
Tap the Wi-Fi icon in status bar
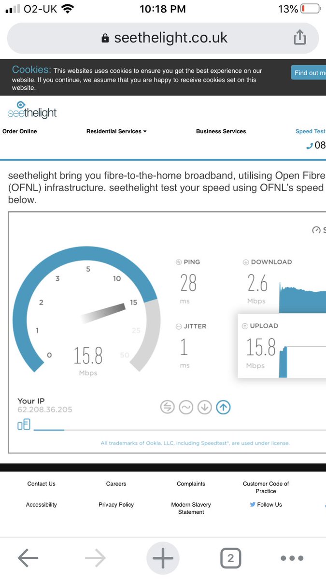(x=68, y=9)
